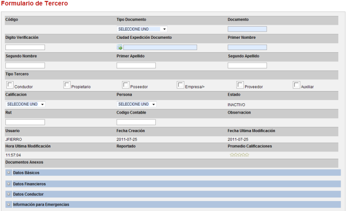This screenshot has width=346, height=211.
Task: Open the Calificacion dropdown
Action: click(26, 104)
